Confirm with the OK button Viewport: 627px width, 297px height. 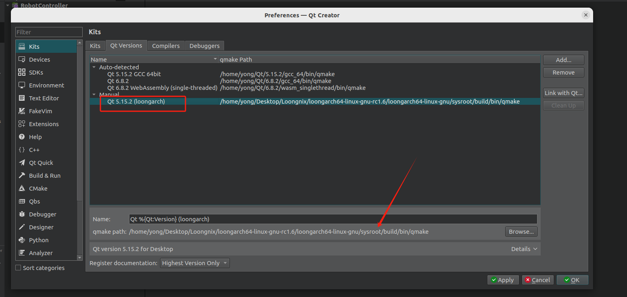572,280
